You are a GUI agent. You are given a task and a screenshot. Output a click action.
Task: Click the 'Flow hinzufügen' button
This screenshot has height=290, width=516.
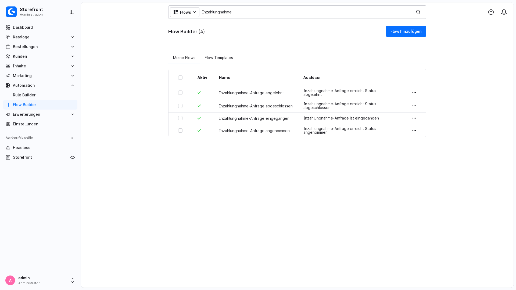(406, 31)
